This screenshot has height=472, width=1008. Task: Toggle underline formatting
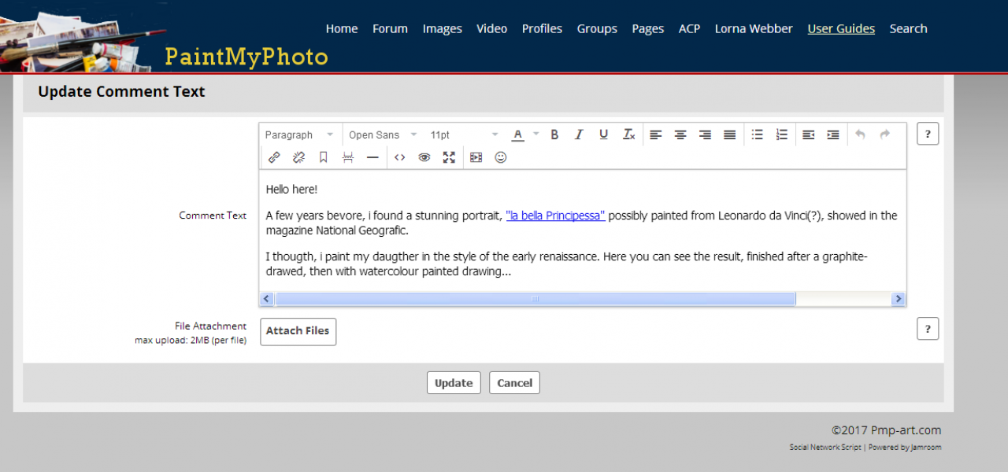pos(603,135)
